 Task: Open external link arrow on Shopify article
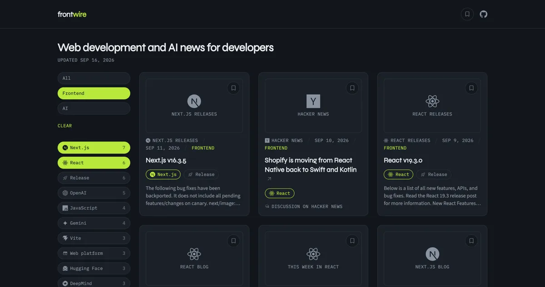(269, 179)
